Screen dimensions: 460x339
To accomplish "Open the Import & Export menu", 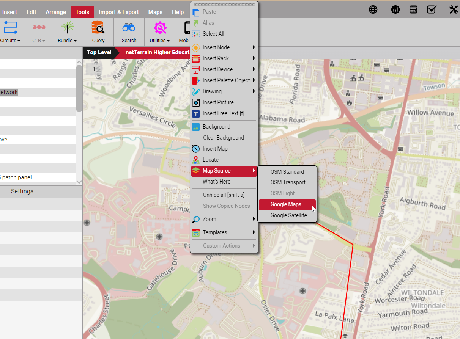I will pos(119,12).
